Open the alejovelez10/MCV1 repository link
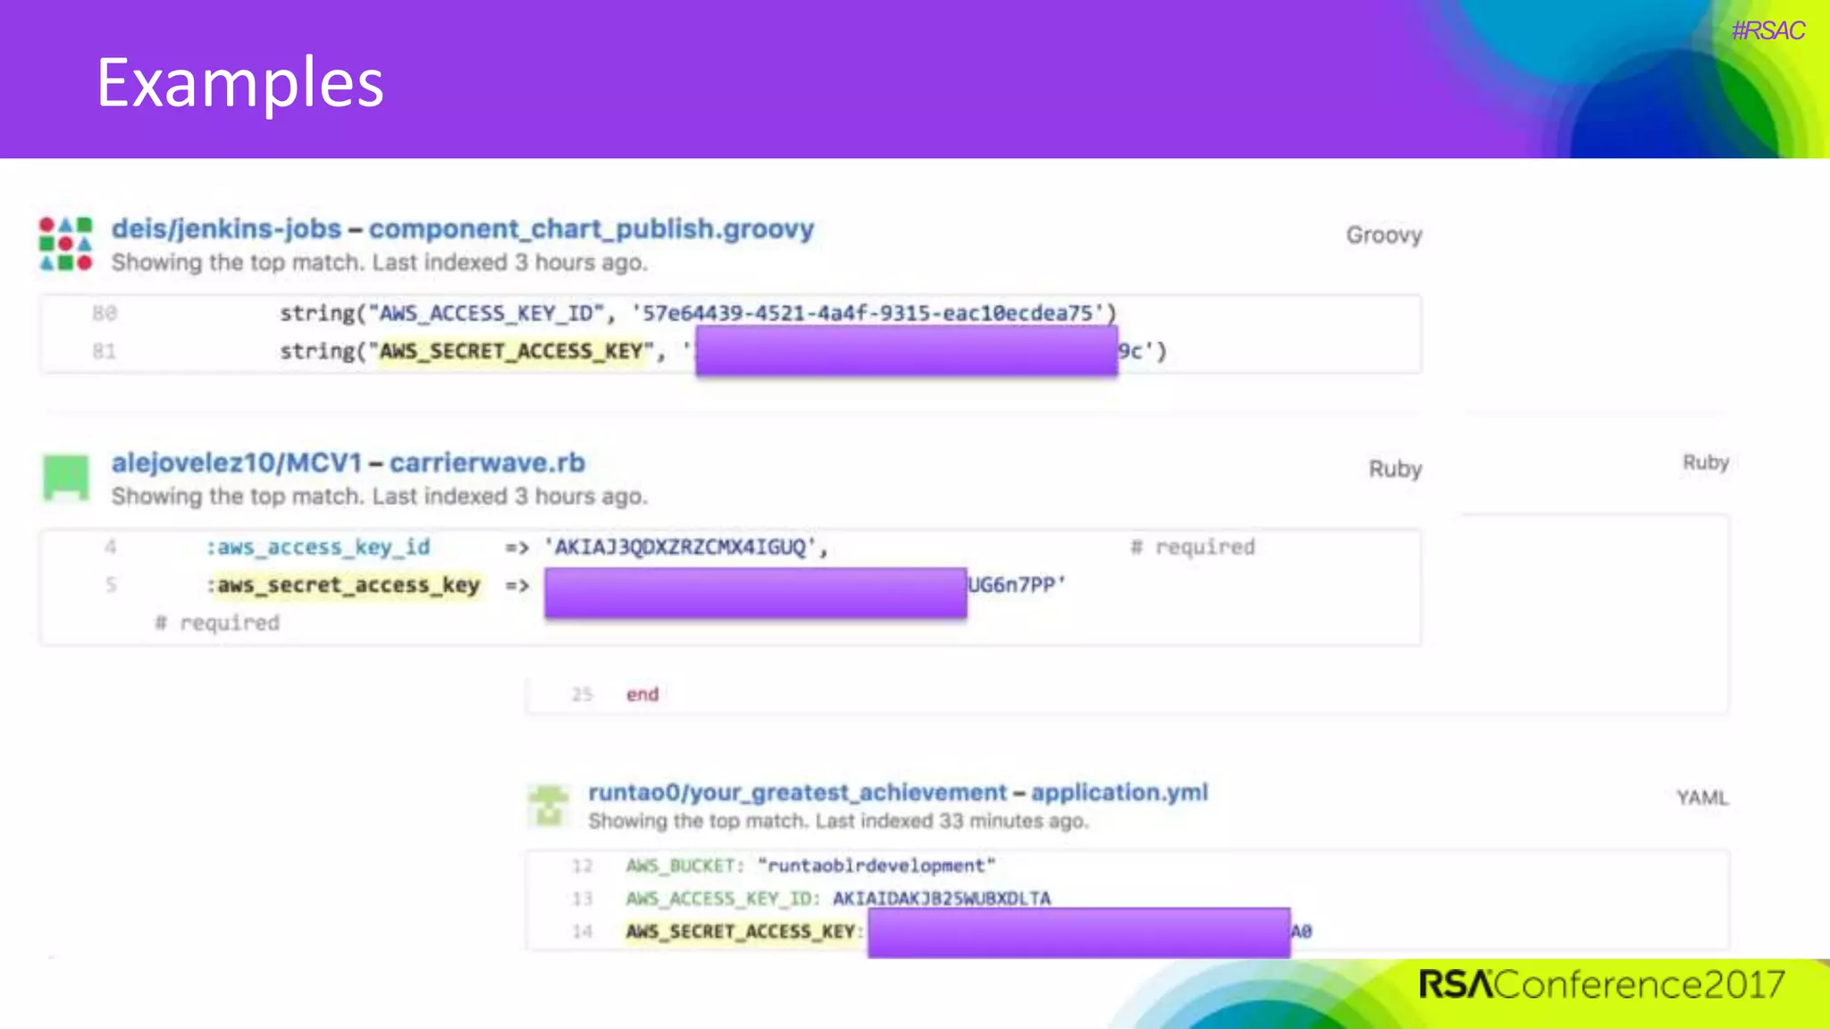The width and height of the screenshot is (1830, 1029). click(236, 463)
